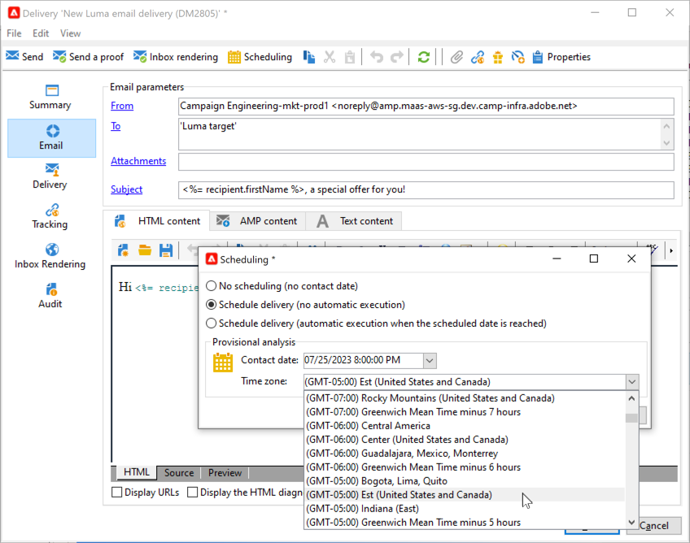The height and width of the screenshot is (543, 690).
Task: Click the time zone list scrollbar down arrow
Action: click(631, 523)
